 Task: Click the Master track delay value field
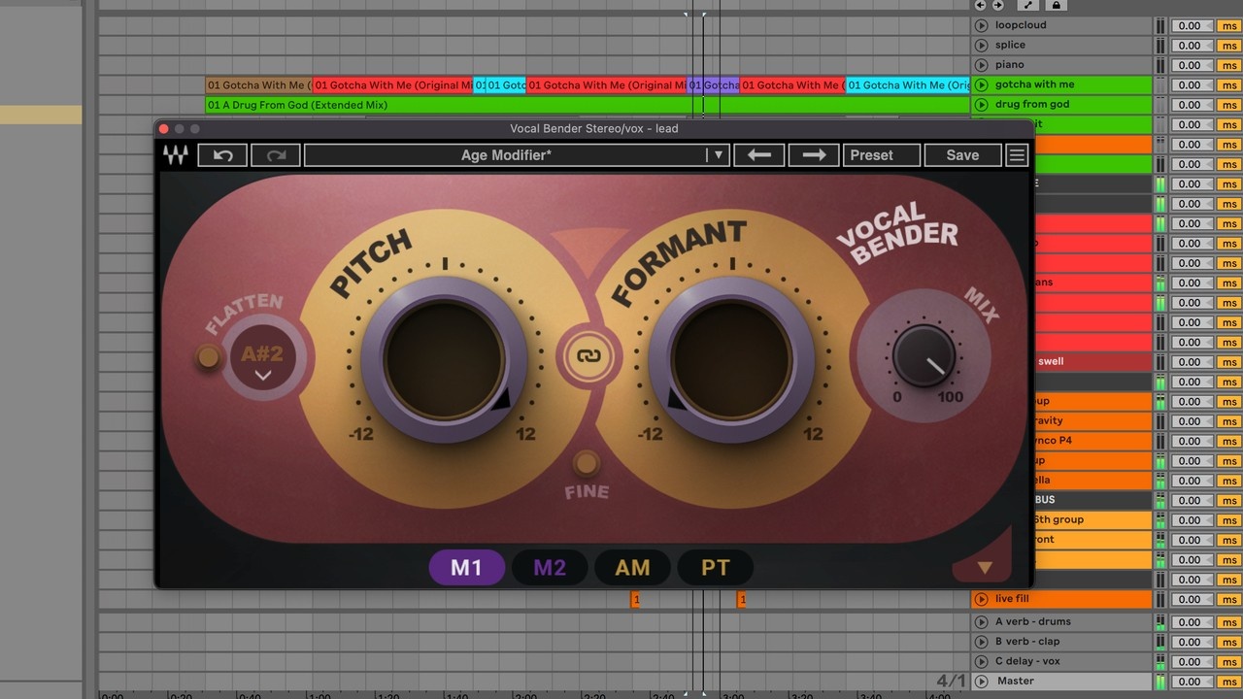point(1192,682)
